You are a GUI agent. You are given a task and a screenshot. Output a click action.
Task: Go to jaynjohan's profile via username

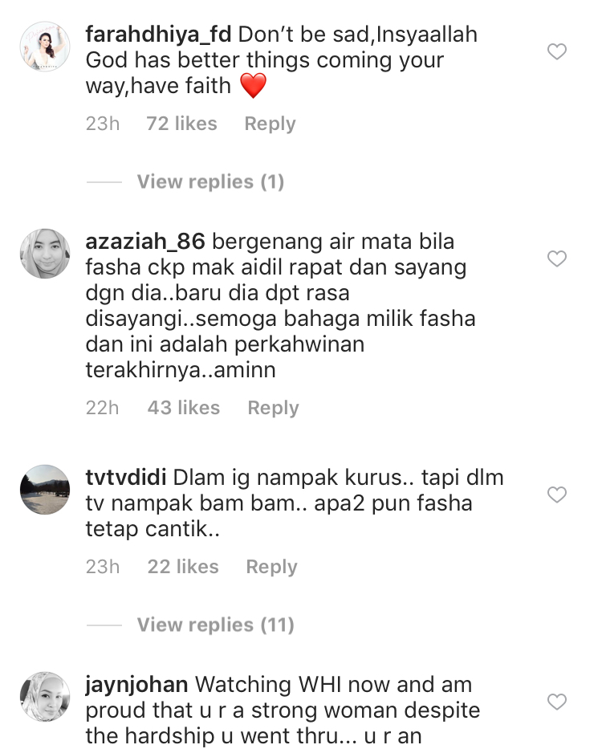(x=136, y=685)
